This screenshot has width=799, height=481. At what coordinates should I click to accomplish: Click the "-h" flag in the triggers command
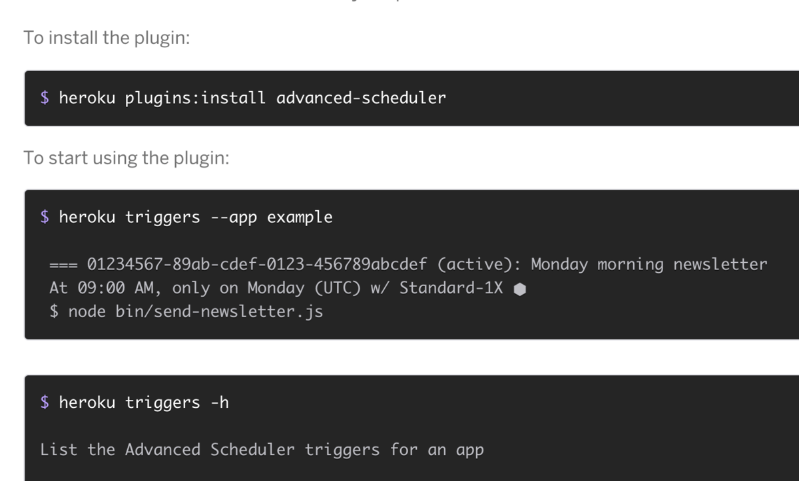click(x=219, y=402)
